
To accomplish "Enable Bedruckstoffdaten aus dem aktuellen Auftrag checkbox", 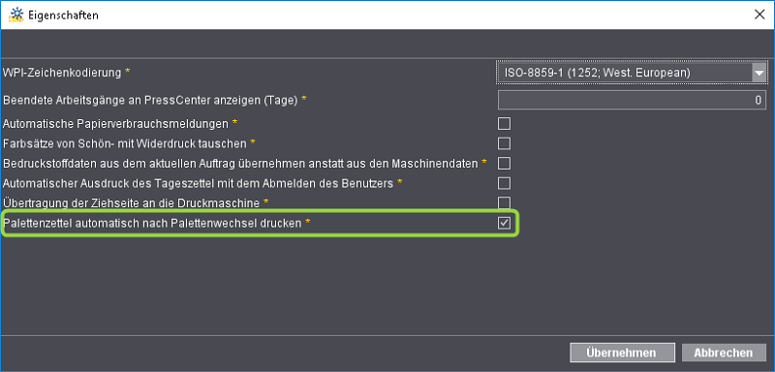I will pos(504,164).
